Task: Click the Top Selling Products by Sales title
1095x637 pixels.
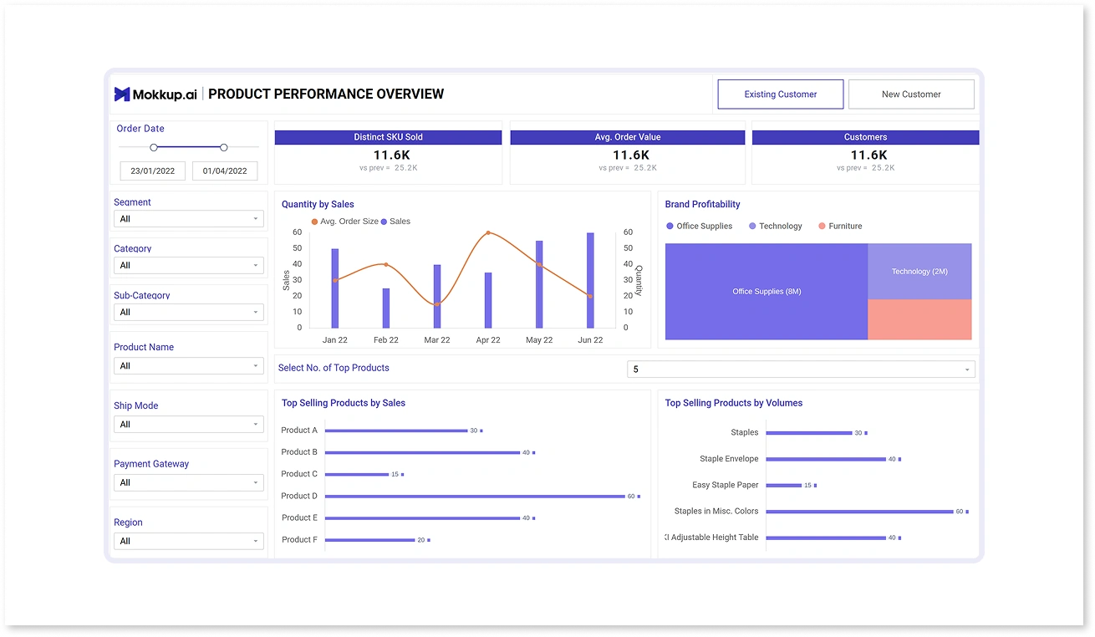Action: pyautogui.click(x=344, y=403)
